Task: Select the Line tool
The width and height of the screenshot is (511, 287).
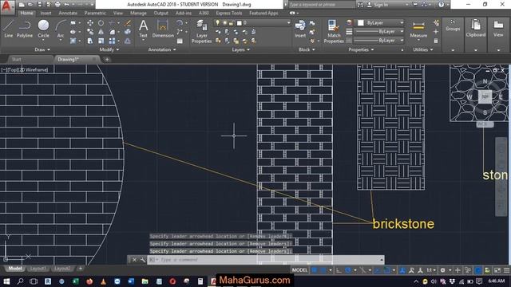Action: tap(9, 29)
